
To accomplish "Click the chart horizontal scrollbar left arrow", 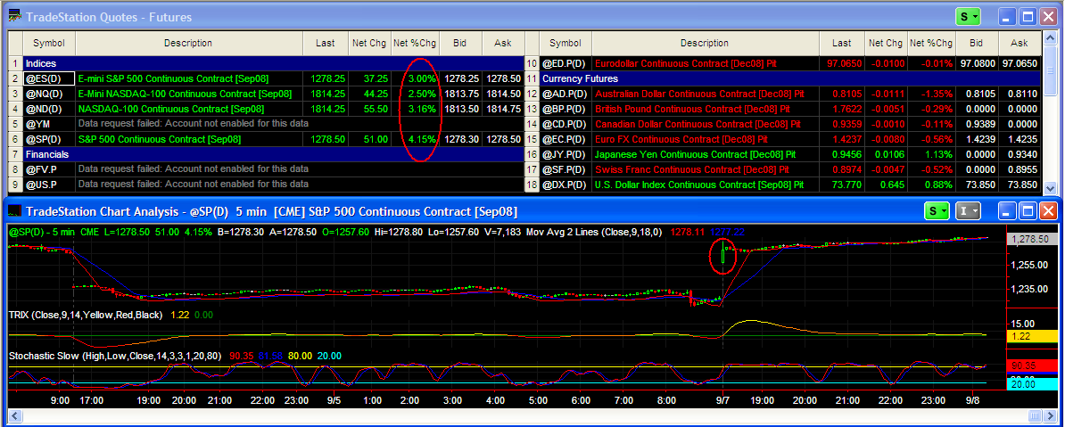I will pyautogui.click(x=15, y=415).
